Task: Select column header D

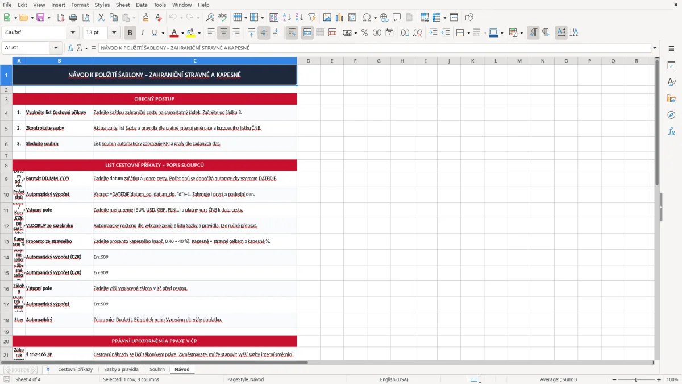Action: click(309, 61)
